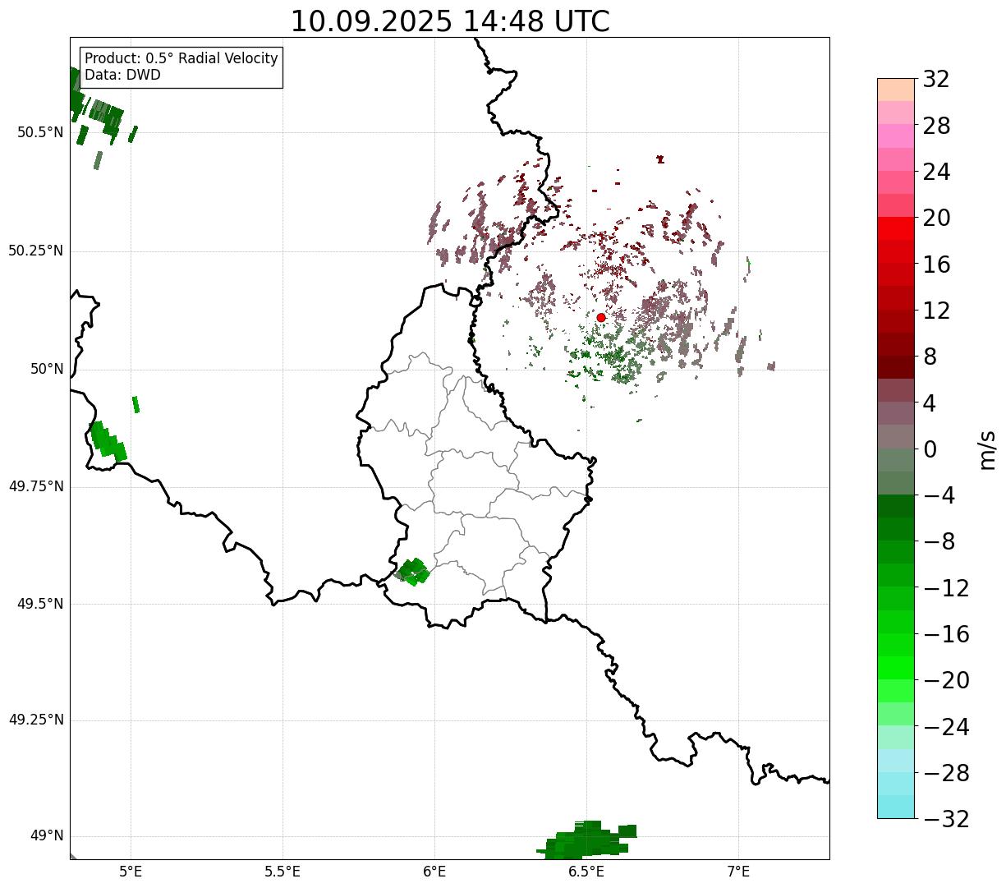Click the 49.5°N latitude label
1006x888 pixels.
40,604
